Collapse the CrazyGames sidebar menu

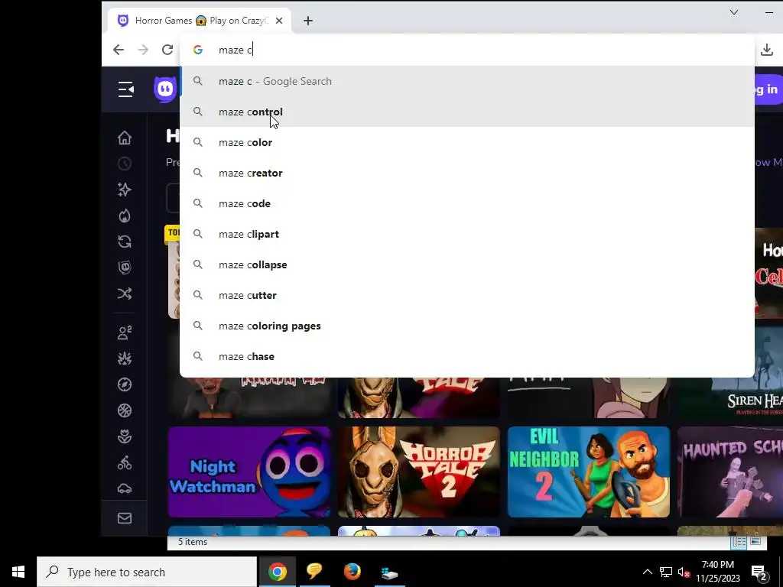click(x=126, y=89)
